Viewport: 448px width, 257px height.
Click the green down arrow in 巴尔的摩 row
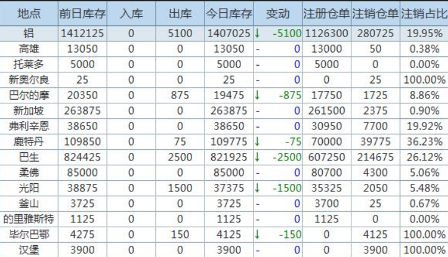[x=258, y=95]
